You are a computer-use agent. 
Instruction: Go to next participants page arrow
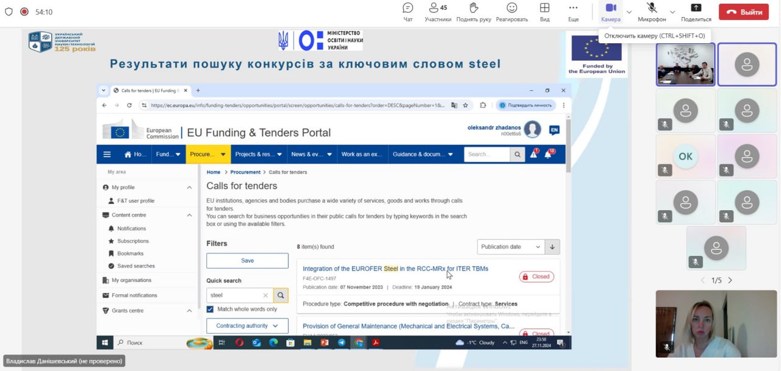[x=730, y=280]
